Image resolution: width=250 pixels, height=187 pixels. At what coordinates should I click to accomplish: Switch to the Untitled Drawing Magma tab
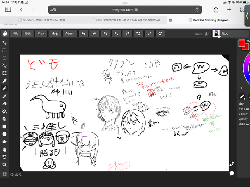(208, 20)
